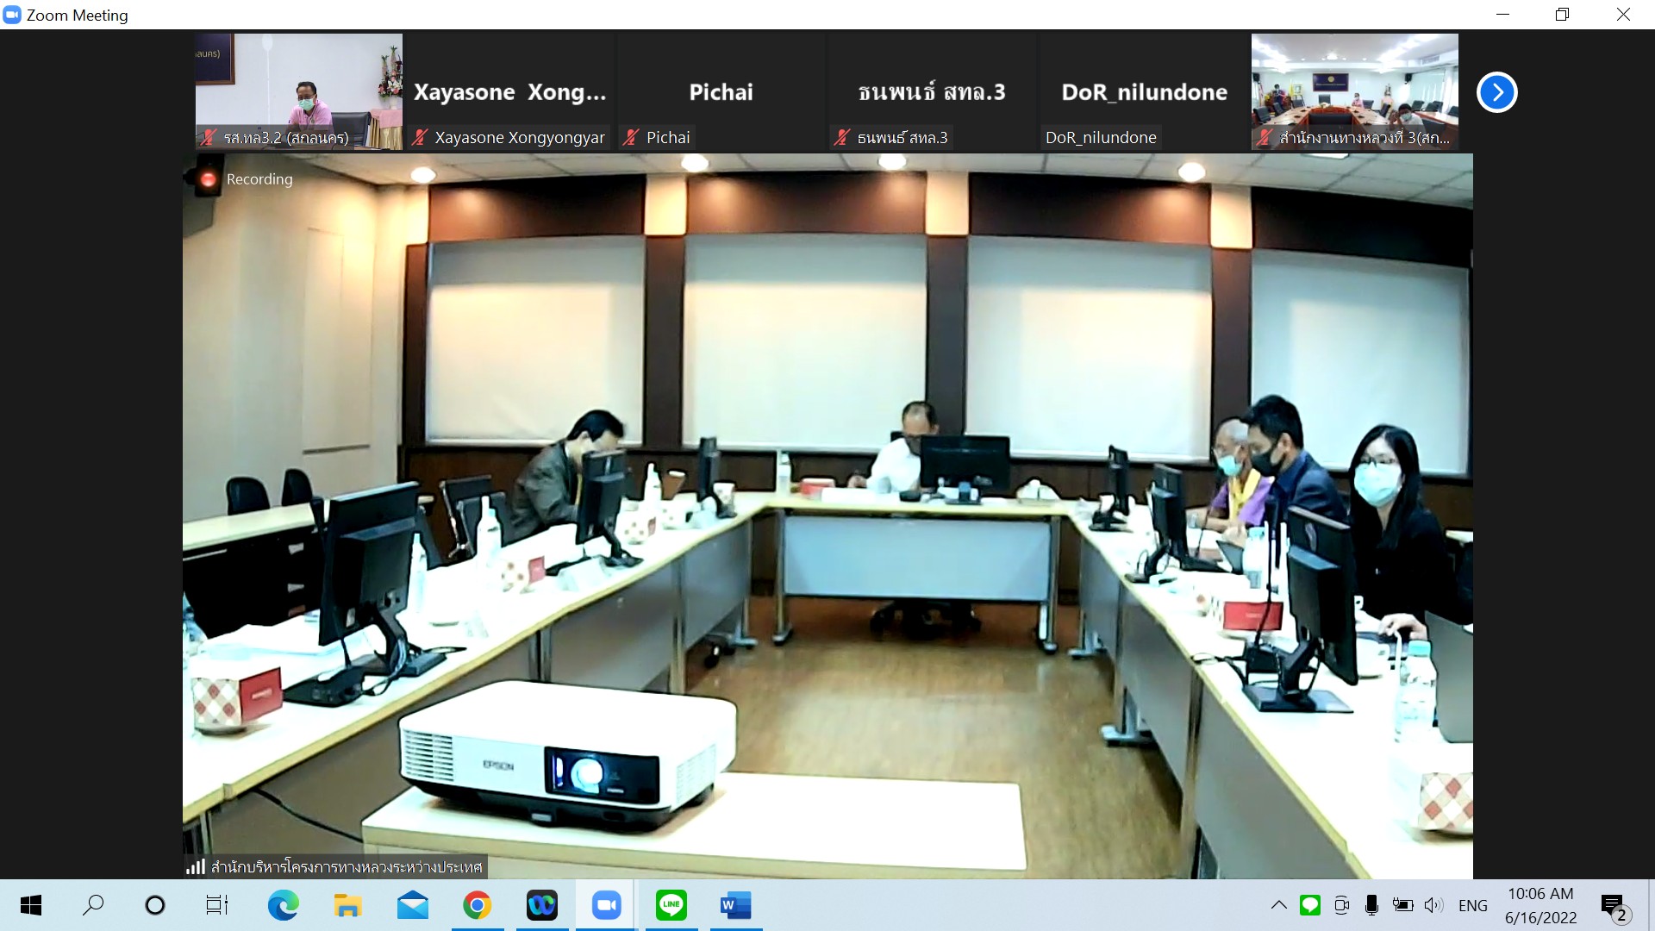Open the notification center with 2 alerts
1655x931 pixels.
click(x=1614, y=906)
